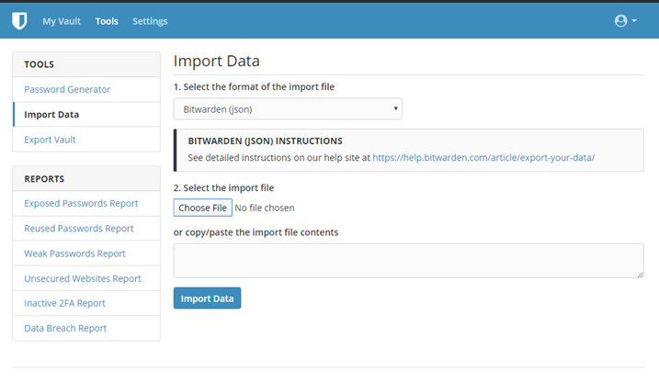Open the My Vault tab

pos(62,21)
